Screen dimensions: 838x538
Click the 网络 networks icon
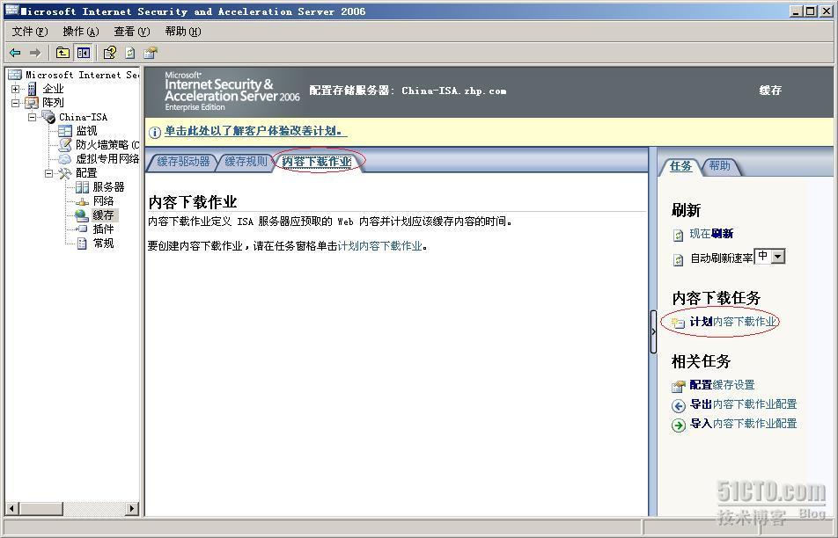[x=82, y=201]
